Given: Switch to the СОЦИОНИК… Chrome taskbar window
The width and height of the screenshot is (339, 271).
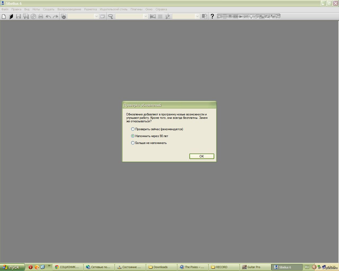Looking at the screenshot, I should pyautogui.click(x=68, y=267).
